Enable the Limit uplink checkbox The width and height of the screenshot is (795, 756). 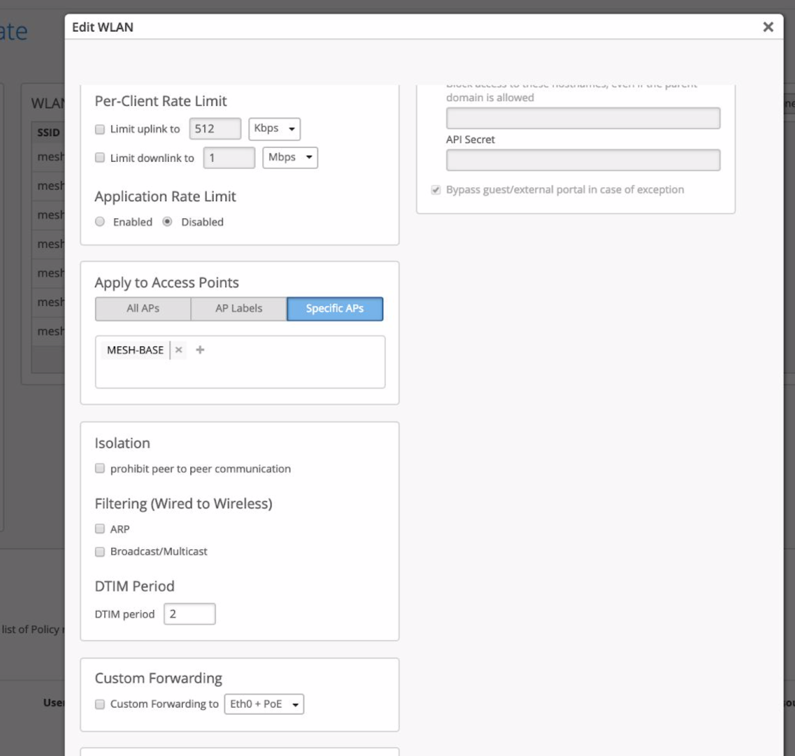(x=100, y=129)
